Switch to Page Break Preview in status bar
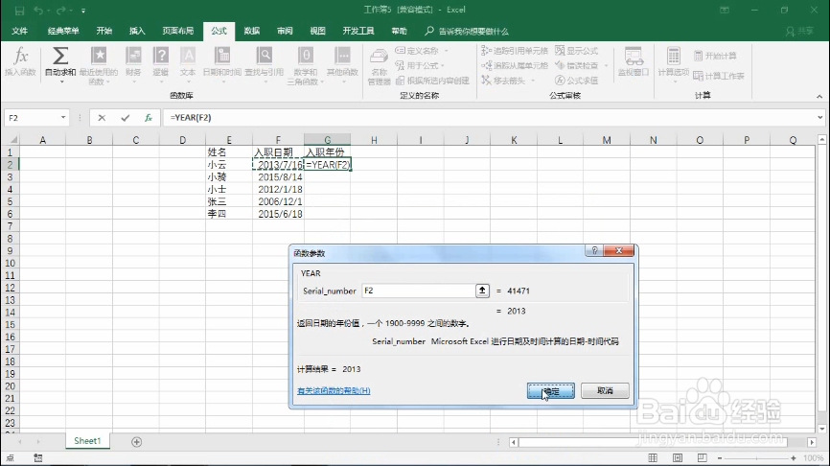This screenshot has height=466, width=830. coord(702,457)
